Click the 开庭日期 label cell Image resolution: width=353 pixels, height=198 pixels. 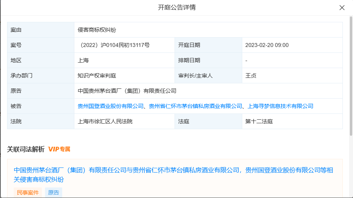pyautogui.click(x=208, y=45)
